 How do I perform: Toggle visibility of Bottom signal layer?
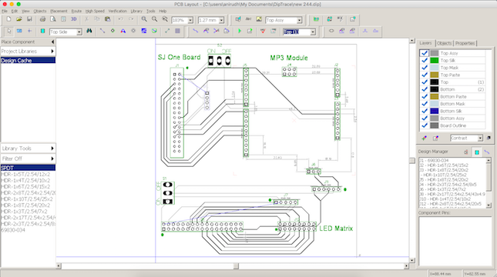(x=425, y=89)
